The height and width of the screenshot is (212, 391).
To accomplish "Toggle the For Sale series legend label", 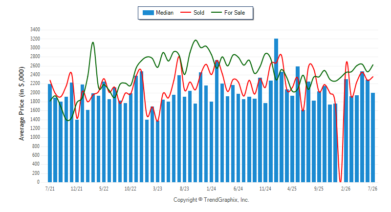I will (x=235, y=13).
